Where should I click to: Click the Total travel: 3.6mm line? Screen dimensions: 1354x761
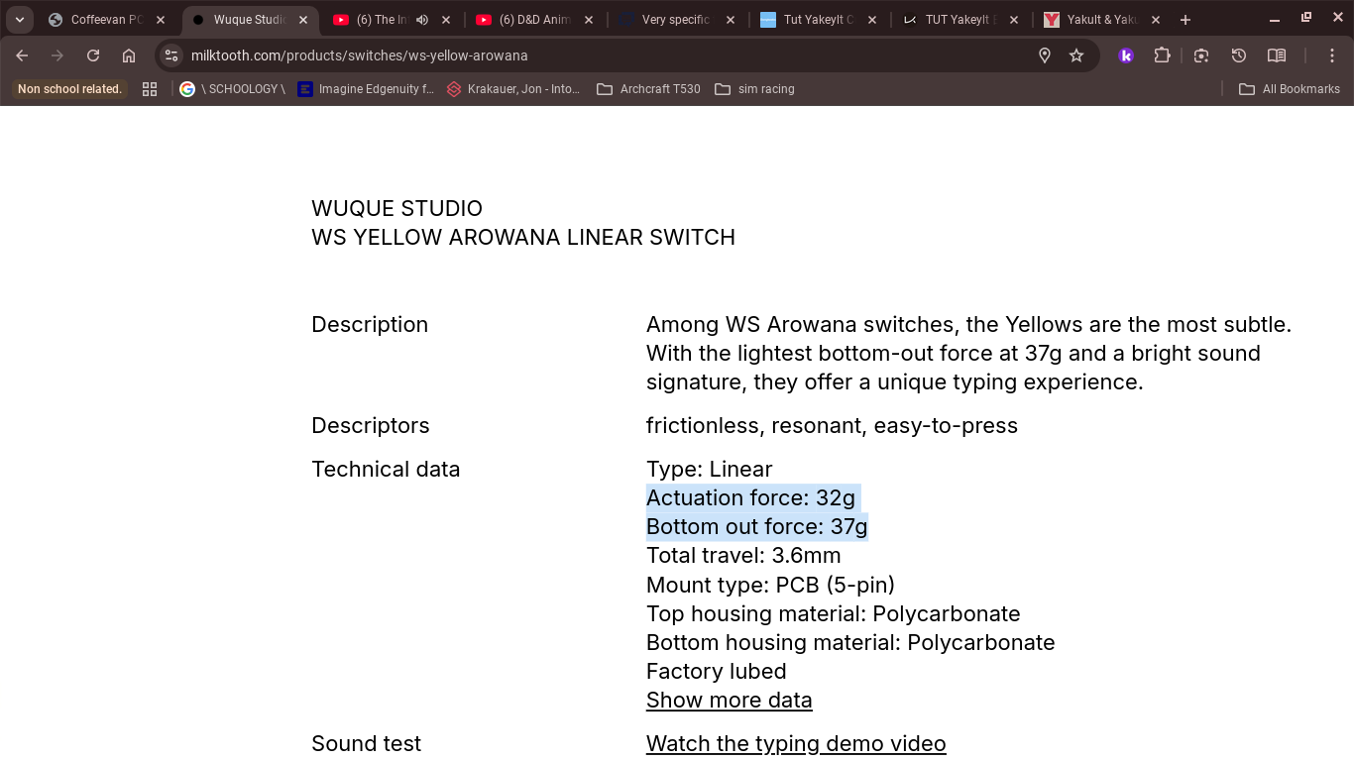point(743,555)
